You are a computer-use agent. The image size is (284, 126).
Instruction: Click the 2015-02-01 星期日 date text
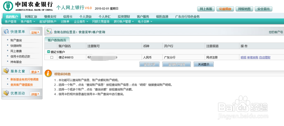[107, 9]
